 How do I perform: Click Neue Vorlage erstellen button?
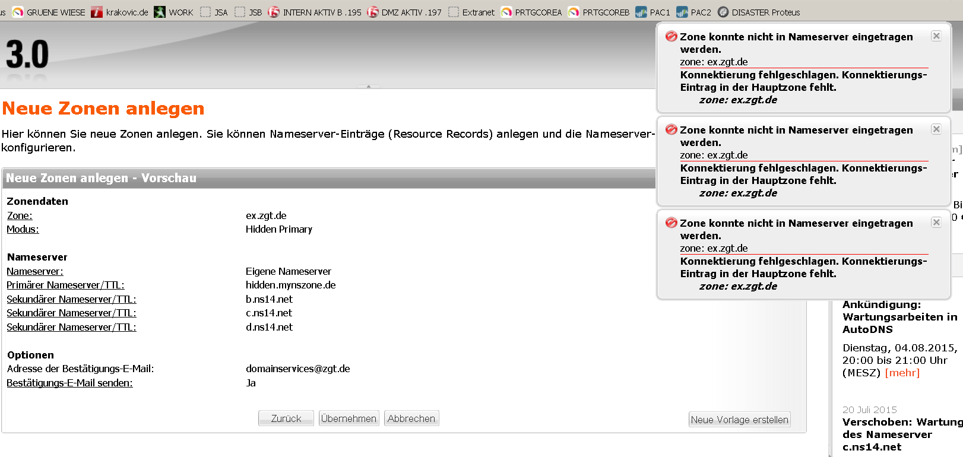tap(739, 420)
